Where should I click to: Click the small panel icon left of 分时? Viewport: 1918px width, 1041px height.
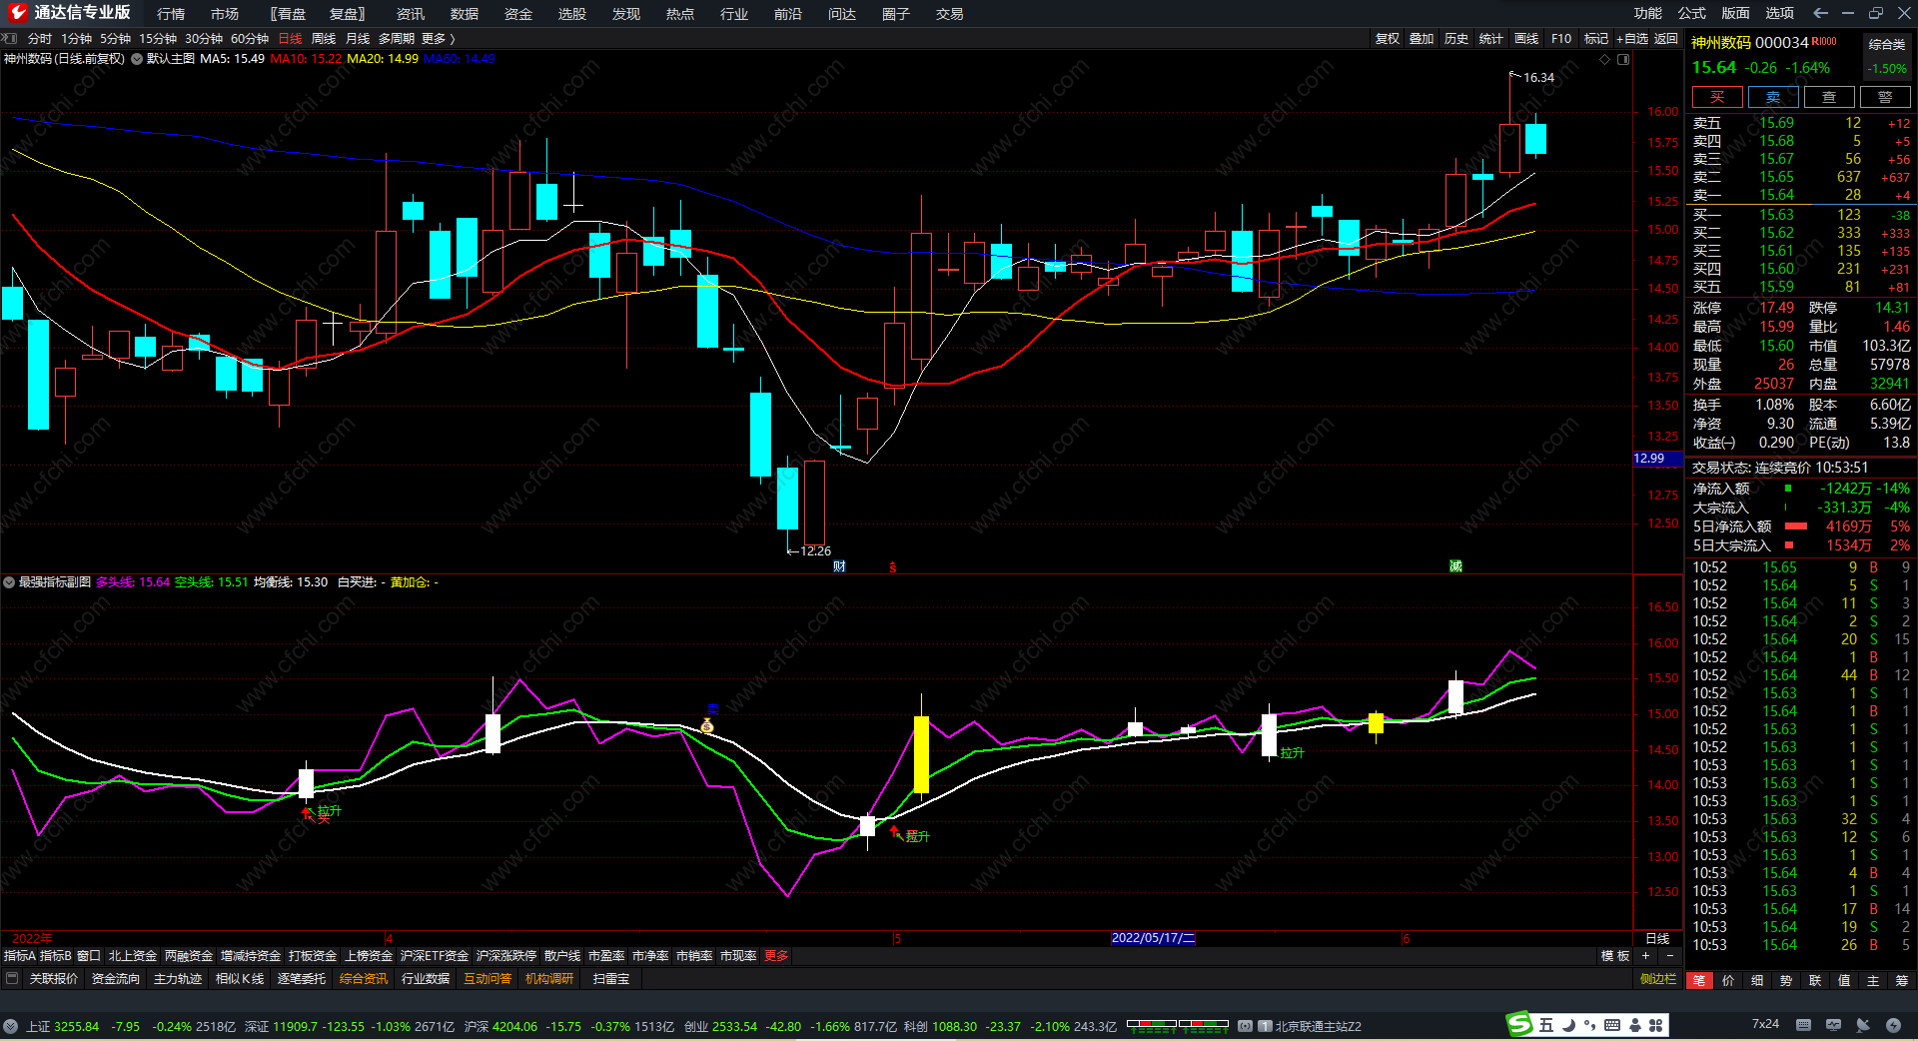point(11,38)
